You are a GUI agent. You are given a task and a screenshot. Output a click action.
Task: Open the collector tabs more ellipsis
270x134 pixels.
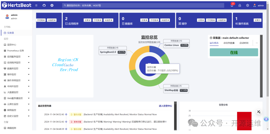pyautogui.click(x=257, y=43)
